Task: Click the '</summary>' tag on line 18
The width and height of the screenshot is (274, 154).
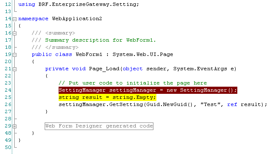Action: coord(62,47)
